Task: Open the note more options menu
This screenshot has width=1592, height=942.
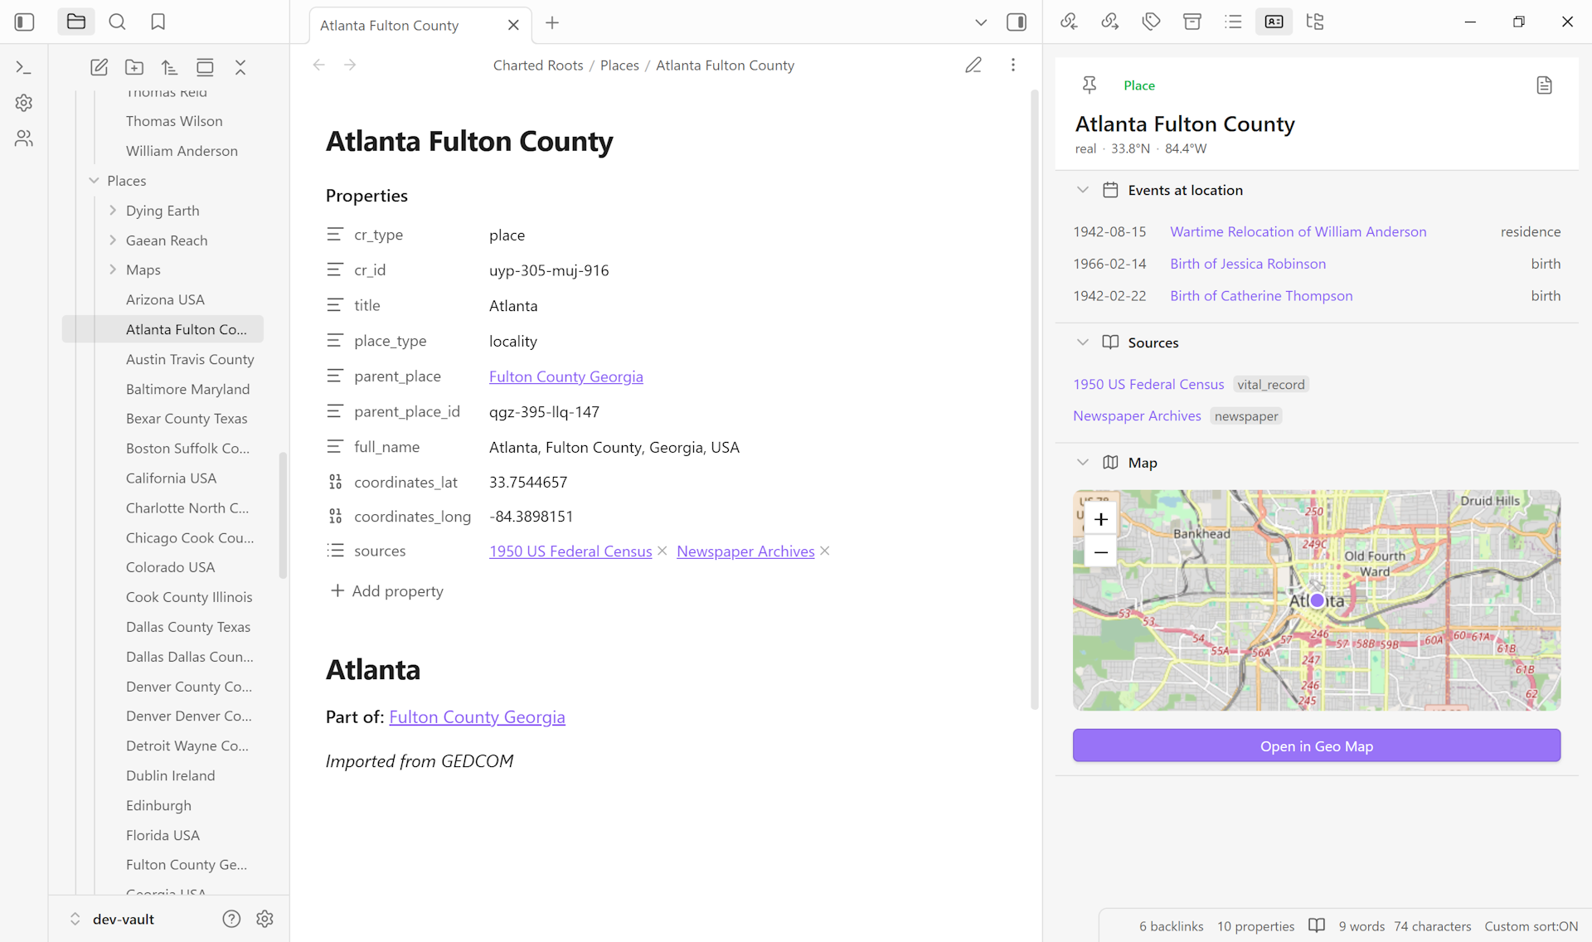Action: click(x=1013, y=65)
